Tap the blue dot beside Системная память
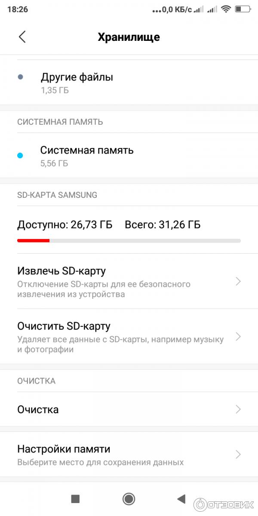Screen dimensions: 258x516 pyautogui.click(x=20, y=156)
